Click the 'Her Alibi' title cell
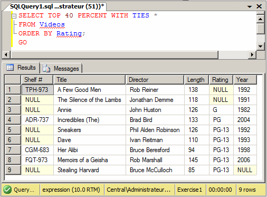The image size is (267, 197). pos(90,150)
